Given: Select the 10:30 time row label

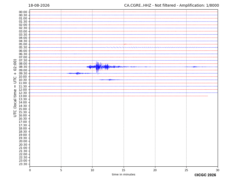Looking at the screenshot, I should [23, 80].
